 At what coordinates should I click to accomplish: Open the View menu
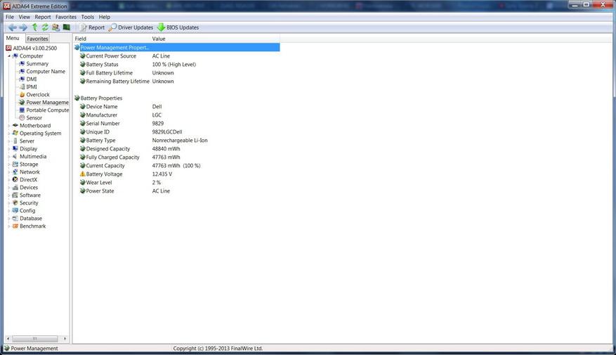24,17
